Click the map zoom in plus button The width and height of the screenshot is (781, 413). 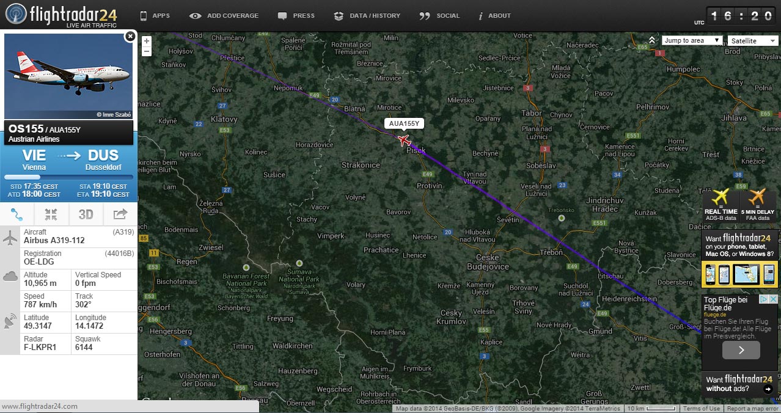[x=147, y=41]
